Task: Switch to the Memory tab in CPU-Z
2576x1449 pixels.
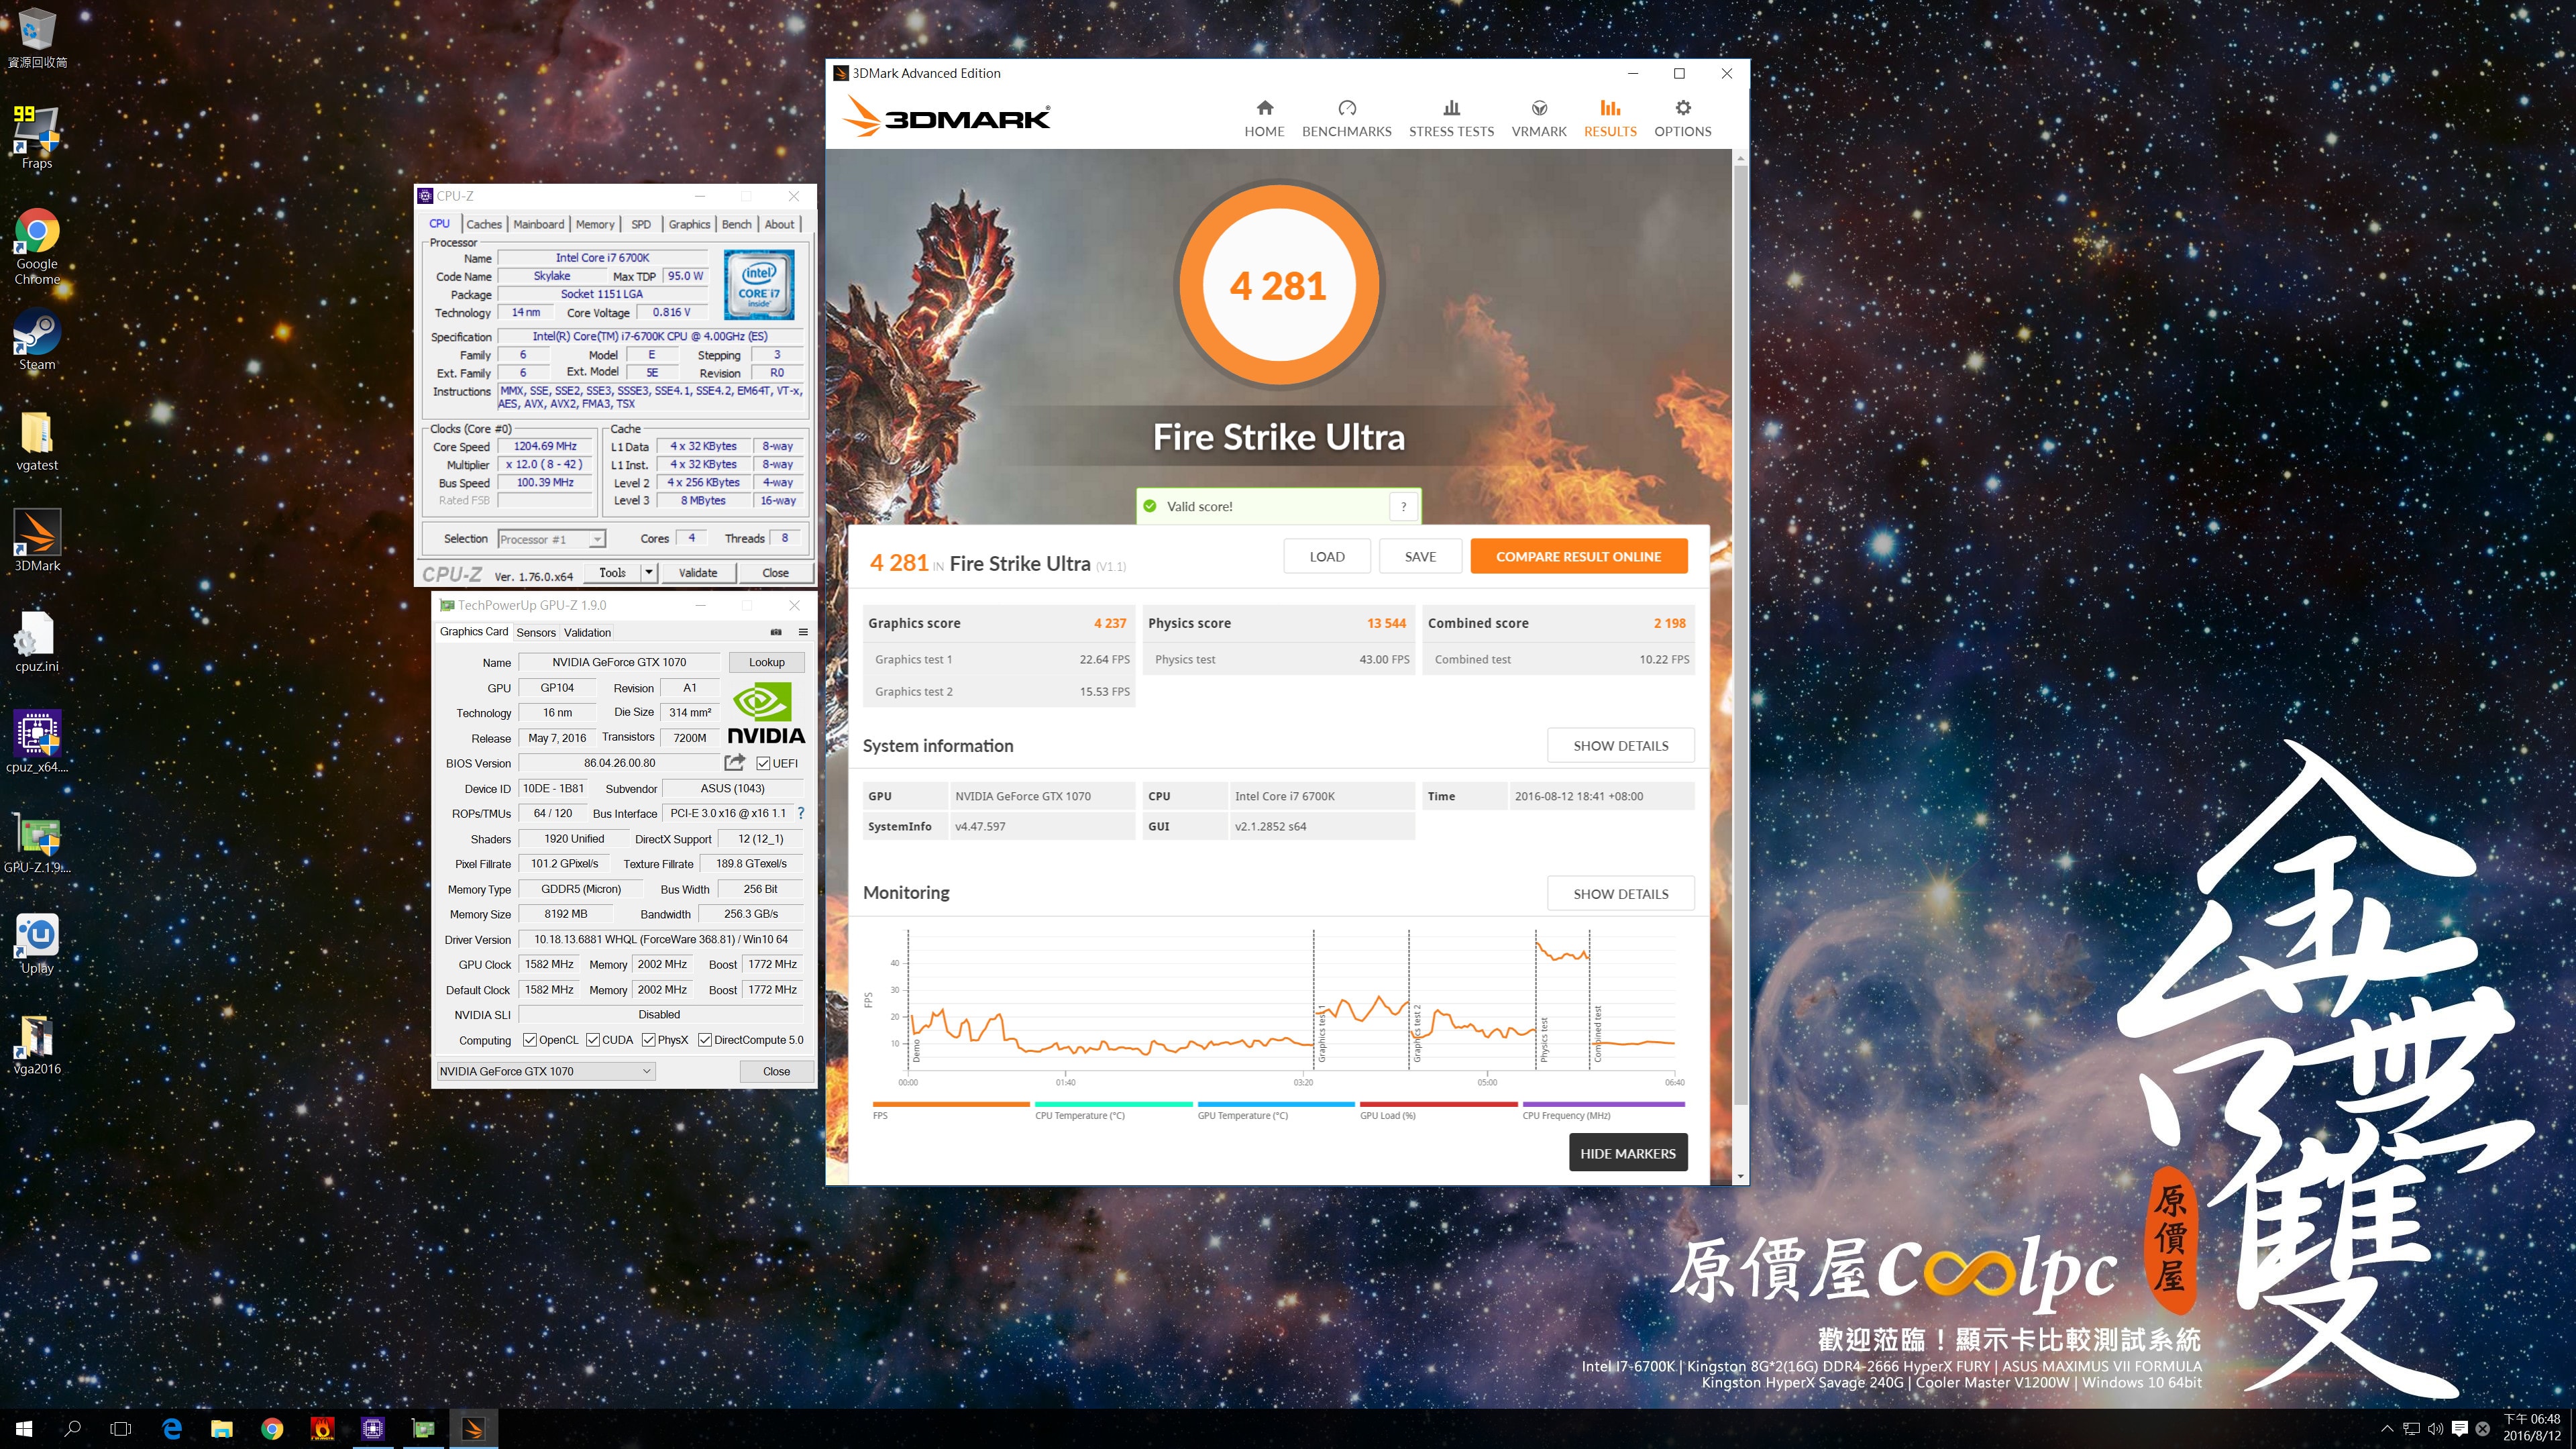Action: click(x=595, y=224)
